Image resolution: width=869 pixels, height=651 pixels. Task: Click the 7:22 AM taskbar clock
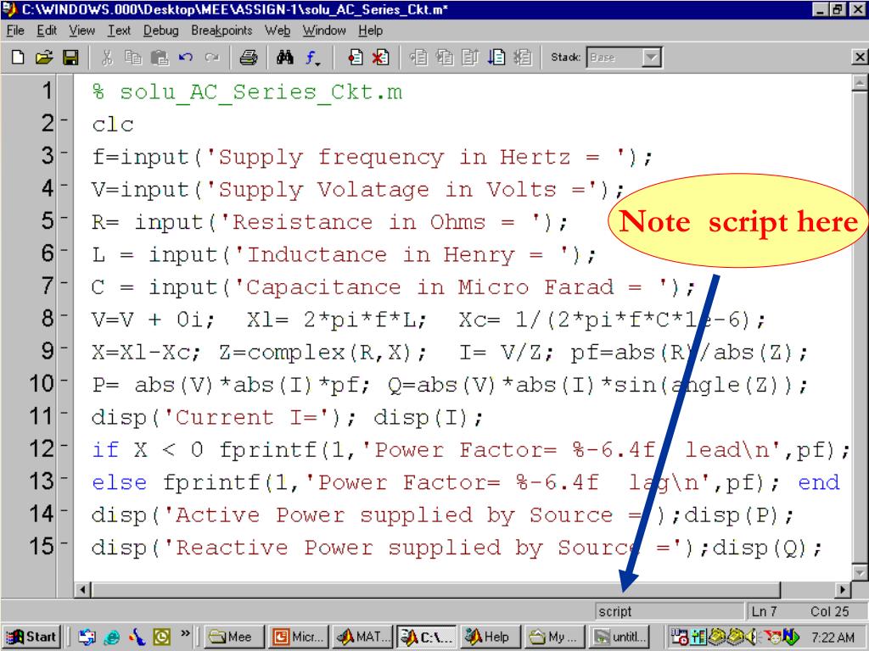pyautogui.click(x=833, y=637)
